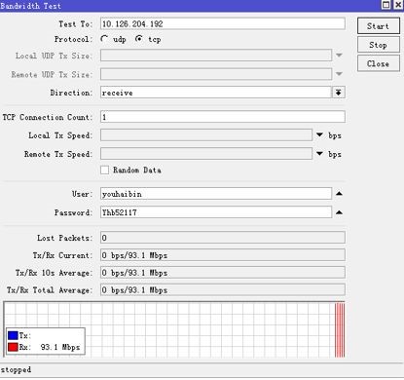The image size is (404, 380).
Task: Collapse the User field arrow
Action: 339,194
